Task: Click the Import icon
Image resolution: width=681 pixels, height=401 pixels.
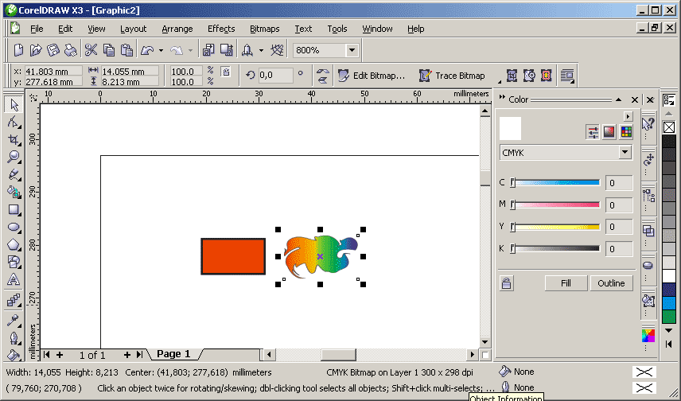Action: (208, 50)
